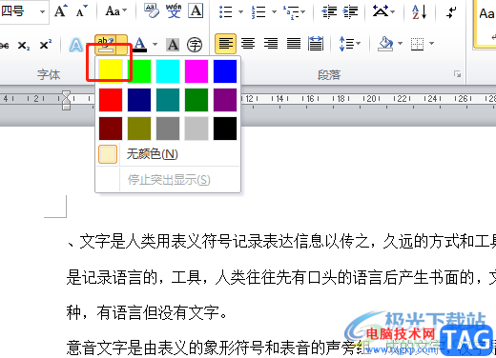Select 无颜色(N) no color option

click(168, 154)
